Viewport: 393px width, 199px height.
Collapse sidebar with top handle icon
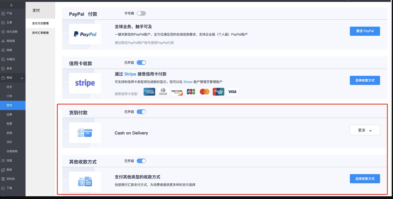click(11, 5)
